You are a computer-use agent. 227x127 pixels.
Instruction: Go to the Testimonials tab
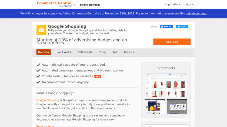pyautogui.click(x=85, y=52)
